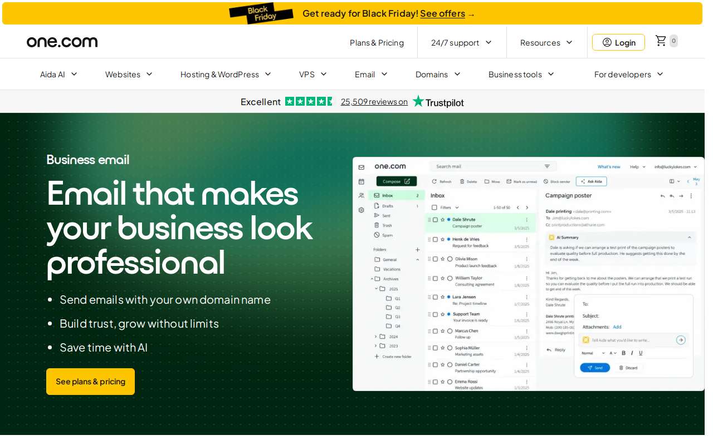Expand the Domains dropdown
The width and height of the screenshot is (713, 445).
pyautogui.click(x=438, y=75)
